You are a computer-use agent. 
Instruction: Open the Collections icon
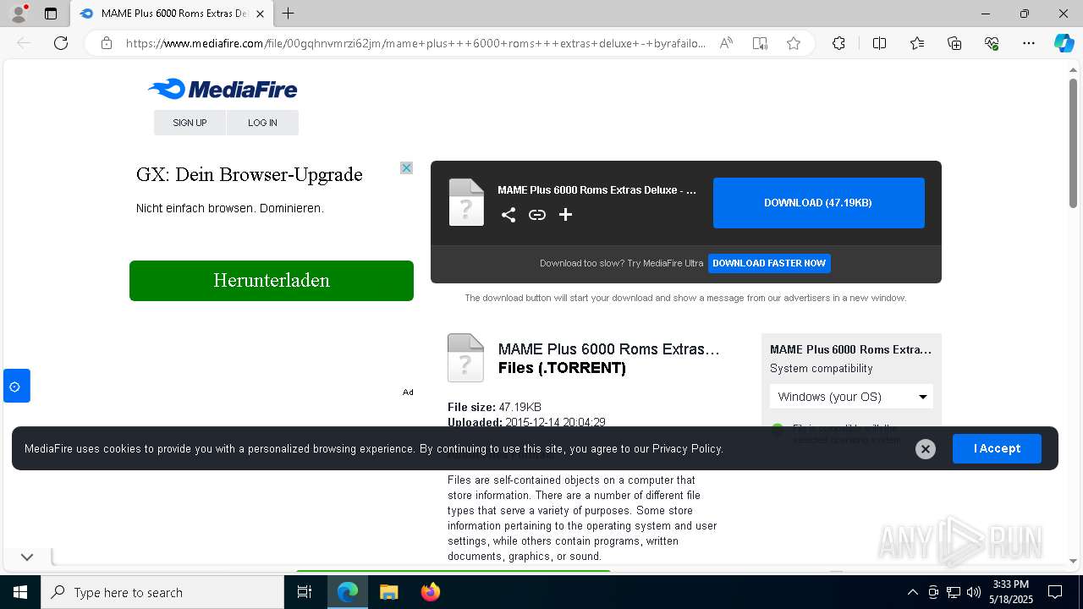[954, 43]
